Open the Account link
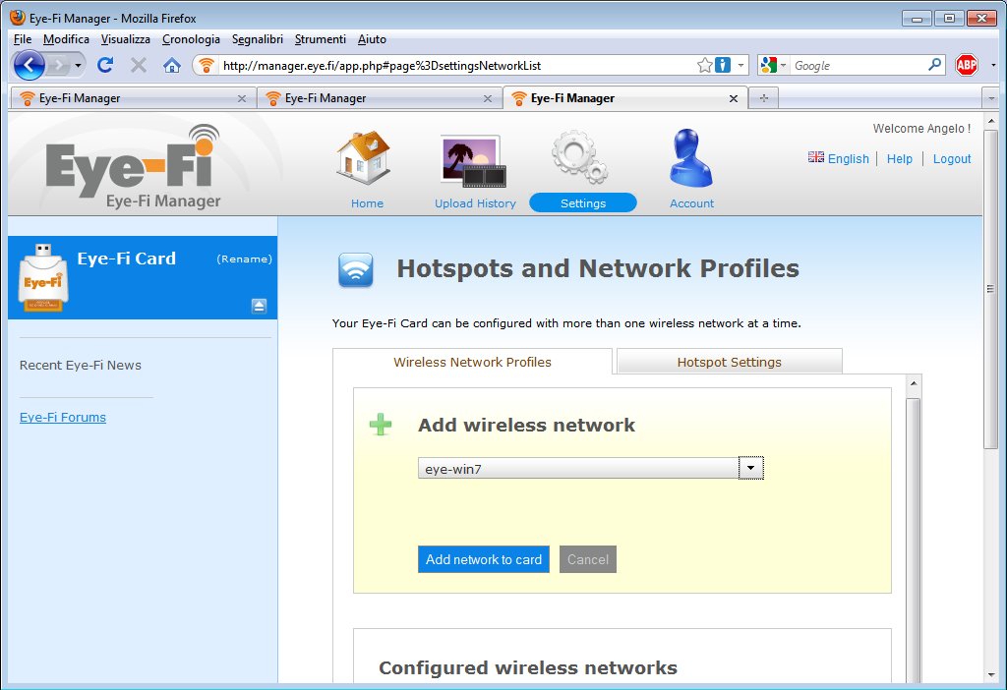The width and height of the screenshot is (1007, 690). pyautogui.click(x=691, y=203)
